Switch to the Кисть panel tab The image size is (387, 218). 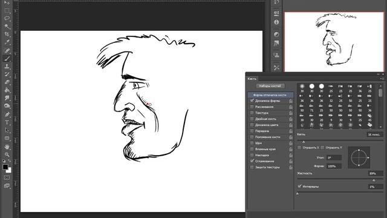pos(252,79)
